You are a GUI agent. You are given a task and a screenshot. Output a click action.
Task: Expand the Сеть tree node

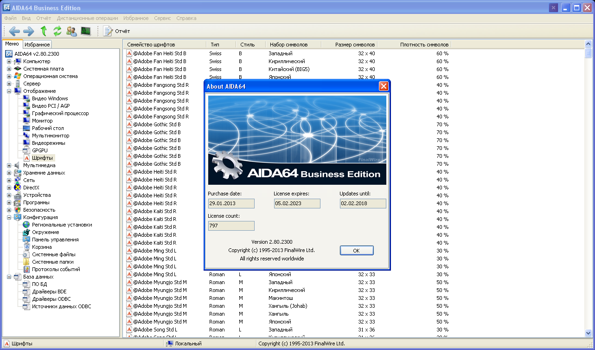click(x=9, y=180)
